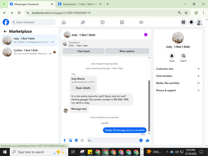Click the More options button
Image resolution: width=208 pixels, height=156 pixels.
127,51
